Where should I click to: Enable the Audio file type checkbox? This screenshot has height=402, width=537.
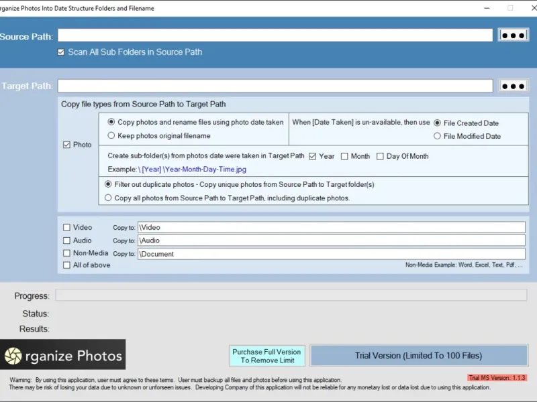[66, 241]
